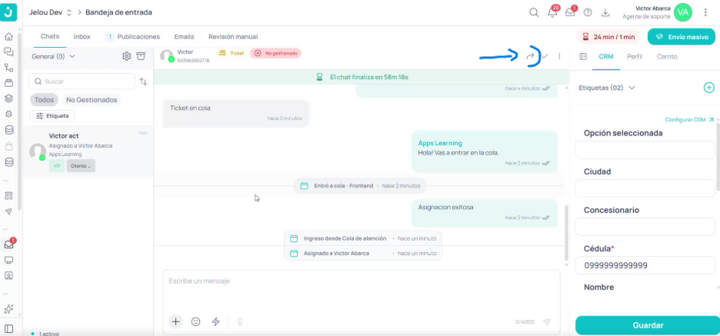Select the Perfil tab
This screenshot has width=720, height=336.
635,56
